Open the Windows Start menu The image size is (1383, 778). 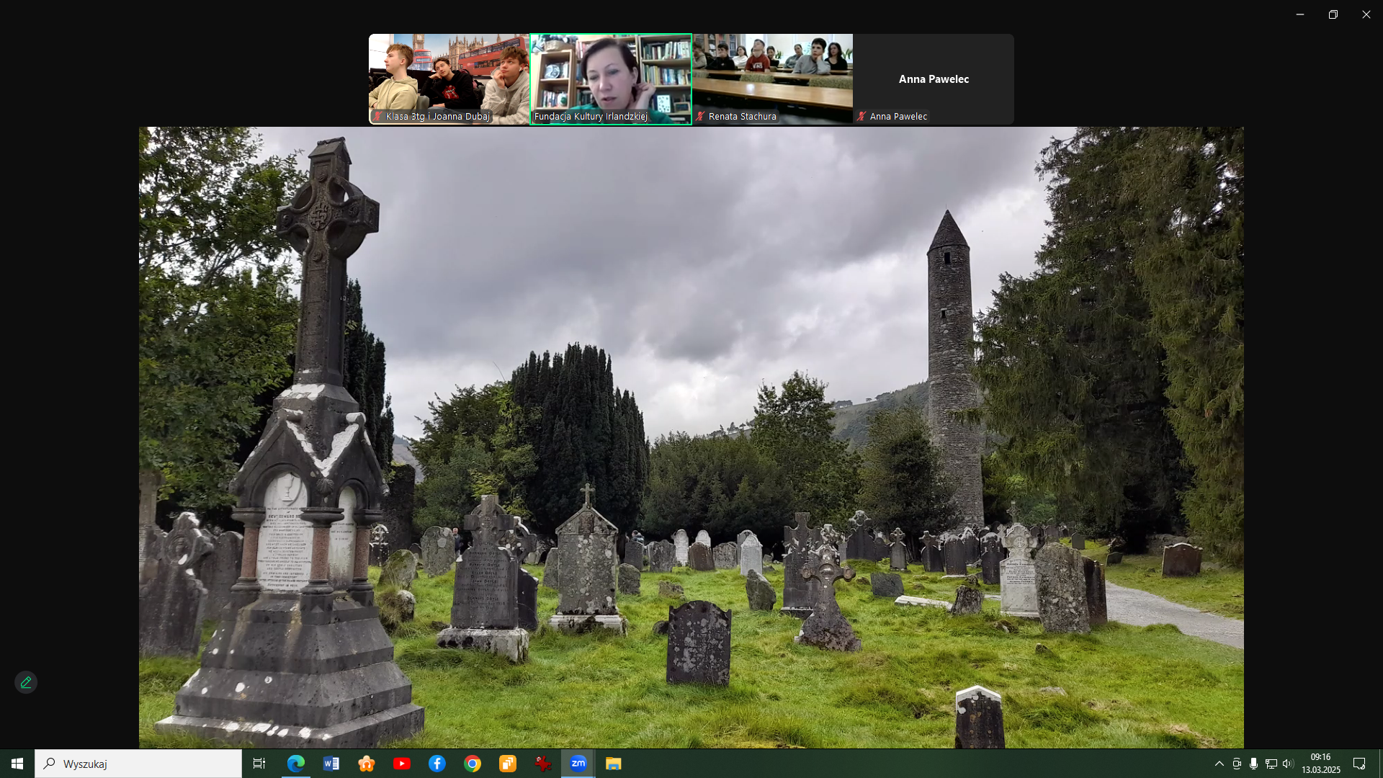[x=17, y=764]
